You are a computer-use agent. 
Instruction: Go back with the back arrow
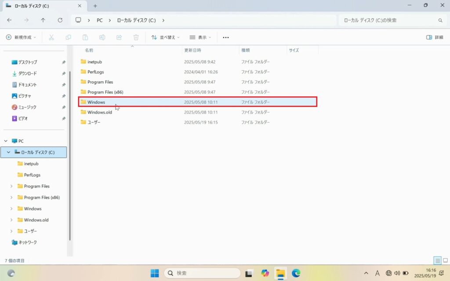point(10,20)
